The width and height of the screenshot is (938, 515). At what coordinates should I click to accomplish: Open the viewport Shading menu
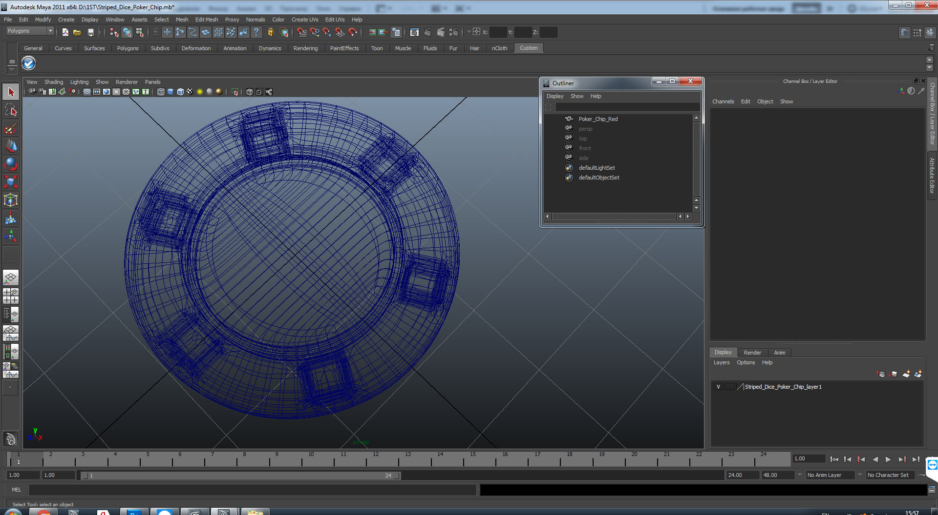point(54,82)
